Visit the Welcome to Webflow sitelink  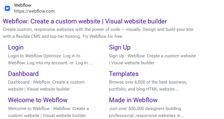pos(38,100)
